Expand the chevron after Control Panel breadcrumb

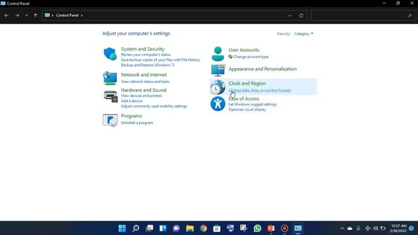(82, 16)
